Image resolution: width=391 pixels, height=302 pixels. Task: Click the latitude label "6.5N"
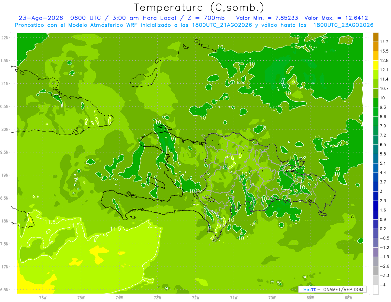coord(5,290)
